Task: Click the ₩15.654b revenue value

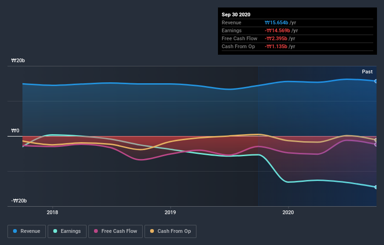Action: [276, 22]
